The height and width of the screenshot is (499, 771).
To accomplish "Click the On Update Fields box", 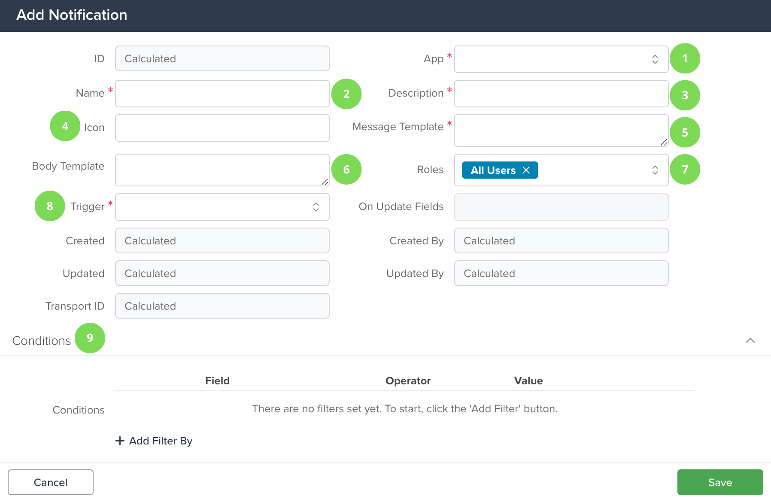I will pos(561,207).
